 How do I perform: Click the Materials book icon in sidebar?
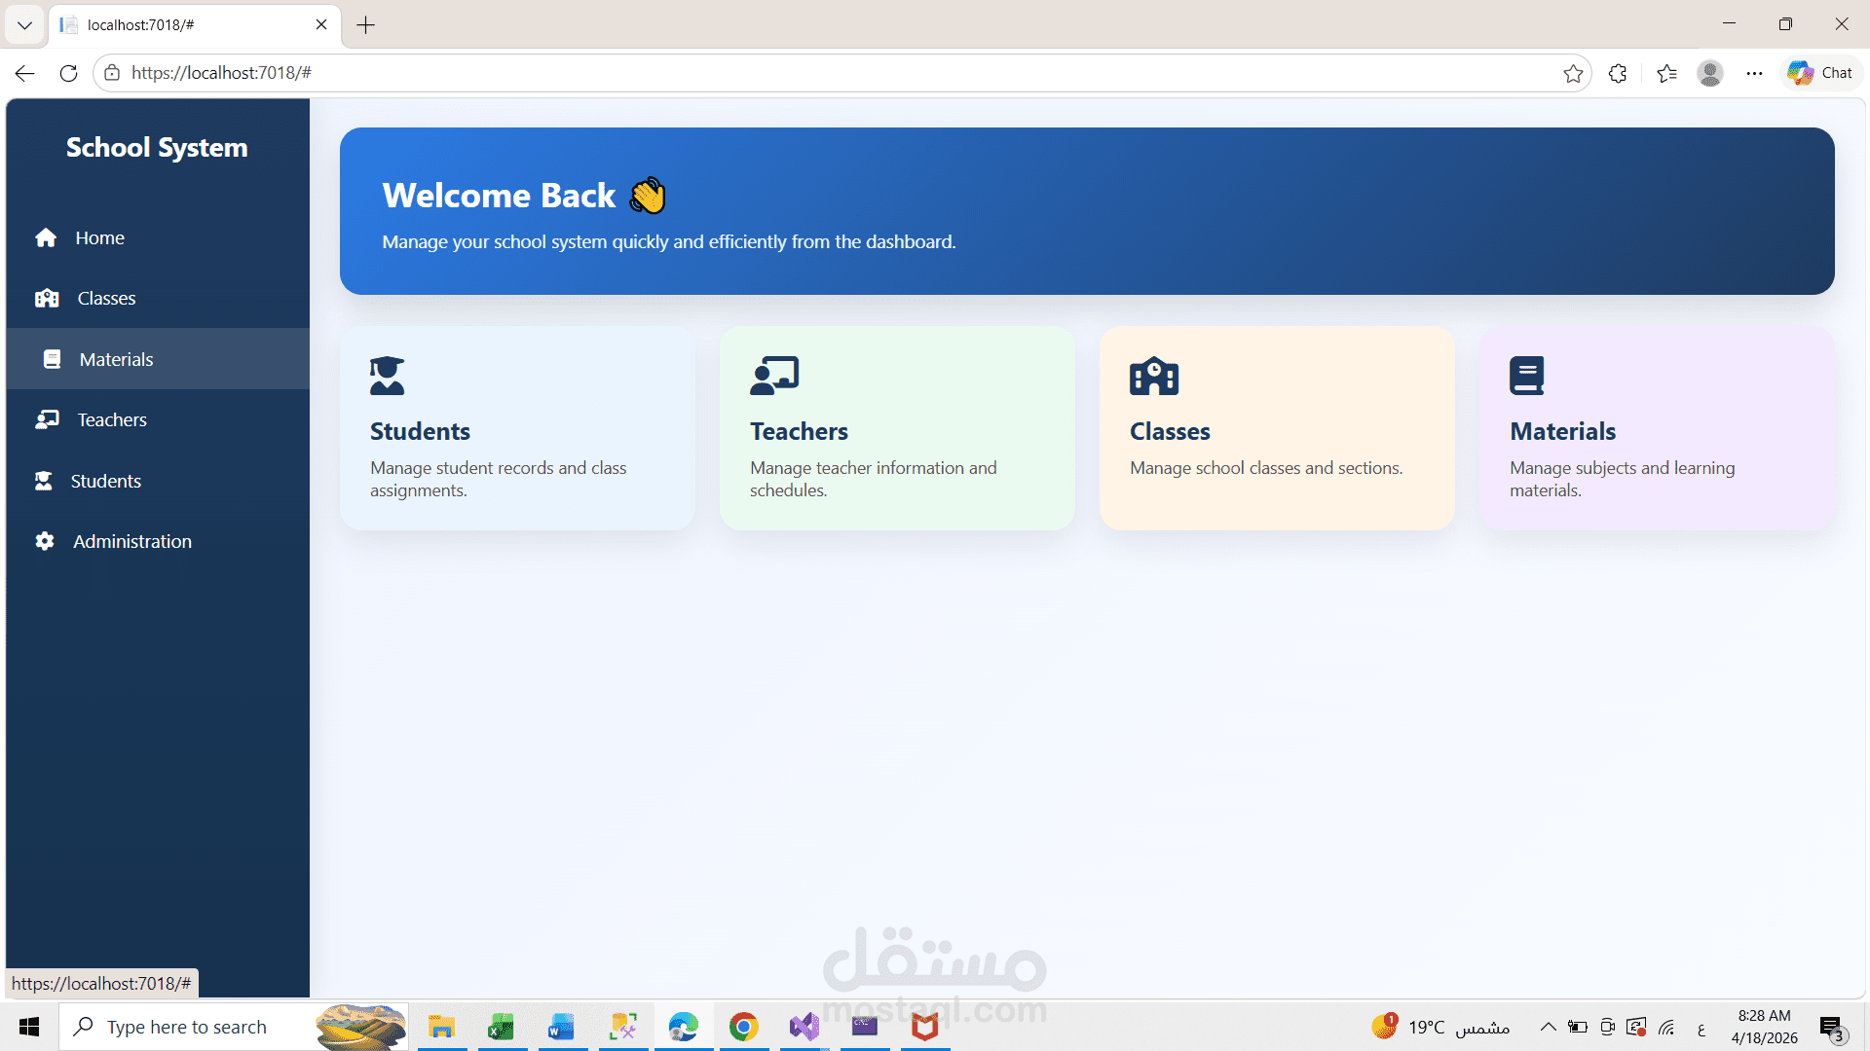coord(52,359)
